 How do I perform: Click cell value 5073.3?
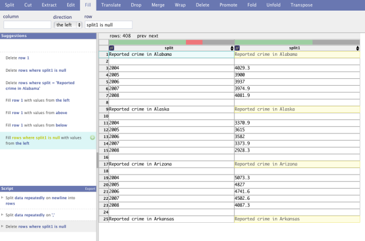point(297,178)
